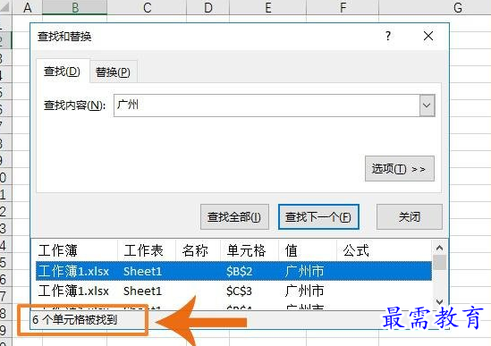
Task: Select column E header in spreadsheet
Action: click(267, 7)
